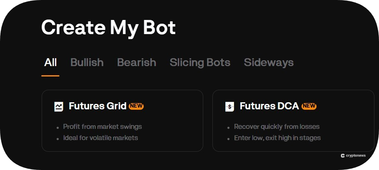Click the bullet before "Recover quickly from losses"

pos(228,127)
